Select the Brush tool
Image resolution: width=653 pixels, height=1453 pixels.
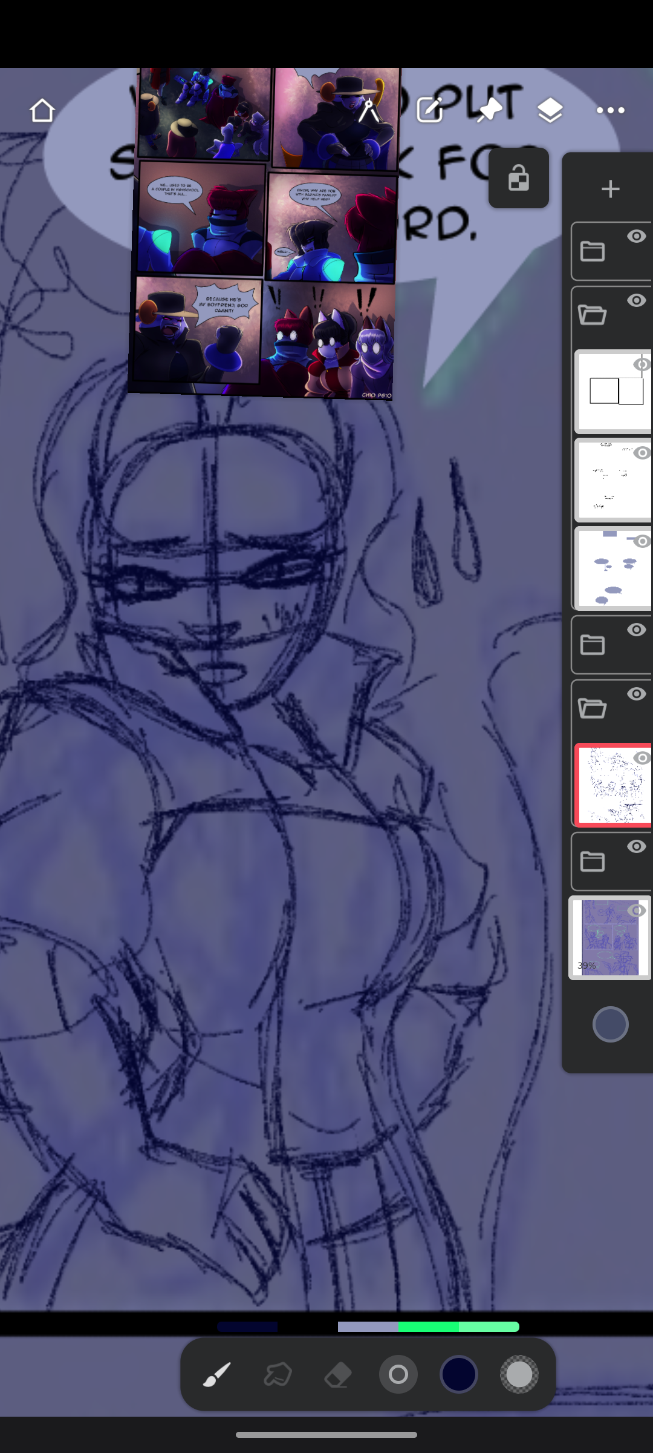pos(217,1374)
